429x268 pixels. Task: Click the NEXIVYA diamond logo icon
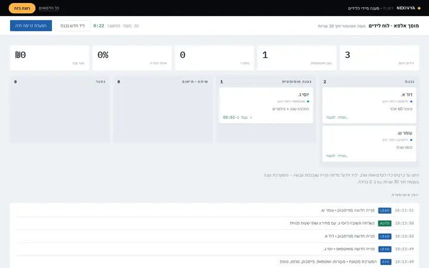(x=419, y=8)
